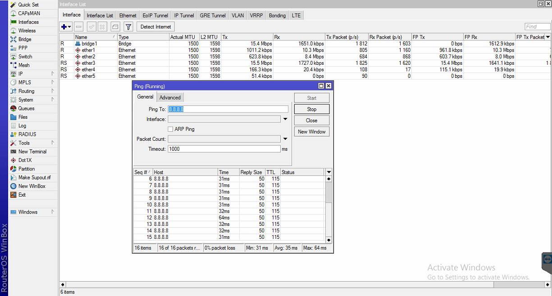The width and height of the screenshot is (552, 296).
Task: Open Mesh sidebar icon
Action: coord(14,65)
